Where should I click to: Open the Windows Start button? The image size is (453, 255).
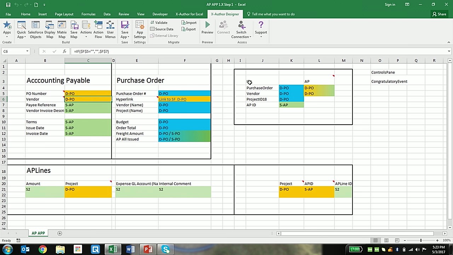tap(7, 249)
